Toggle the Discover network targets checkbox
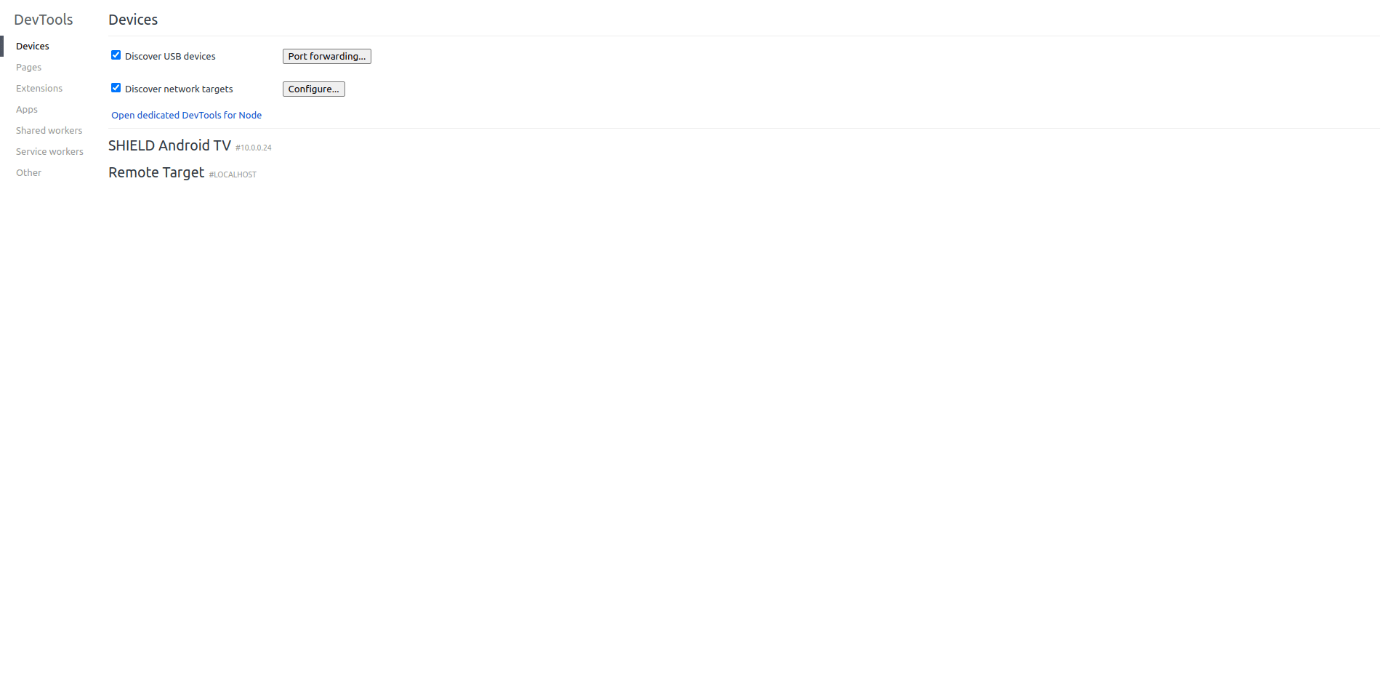Screen dimensions: 1394x679 tap(116, 88)
